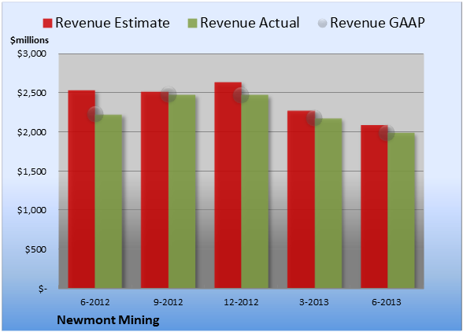Click the gray Revenue GAAP legend marker
The image size is (463, 332).
pos(323,23)
